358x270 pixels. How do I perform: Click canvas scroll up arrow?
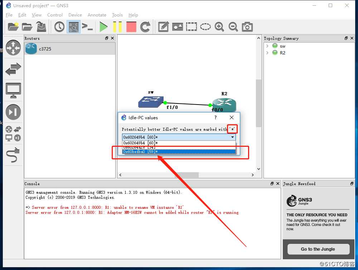point(258,38)
